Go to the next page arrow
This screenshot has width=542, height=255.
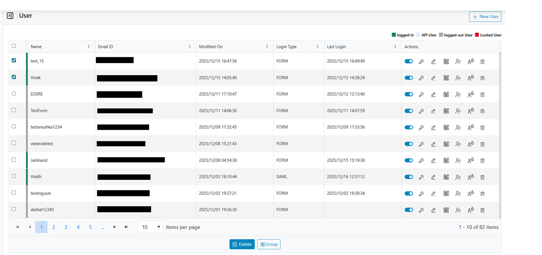[x=114, y=227]
